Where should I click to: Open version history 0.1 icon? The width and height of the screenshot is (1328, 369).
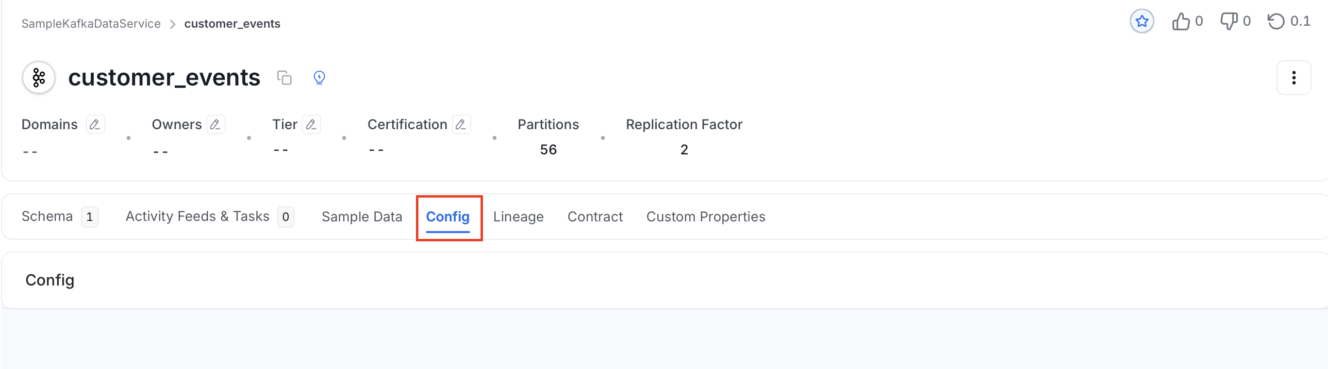(1276, 22)
